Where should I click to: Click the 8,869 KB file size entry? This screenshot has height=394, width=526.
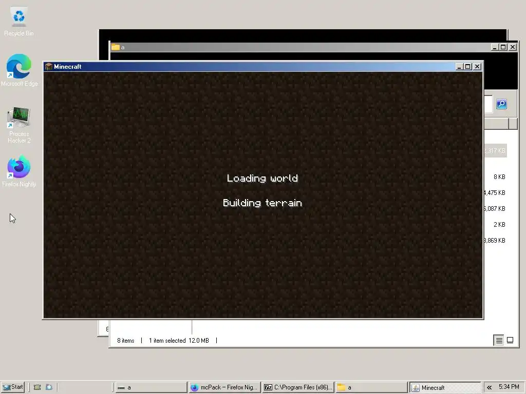(x=495, y=241)
